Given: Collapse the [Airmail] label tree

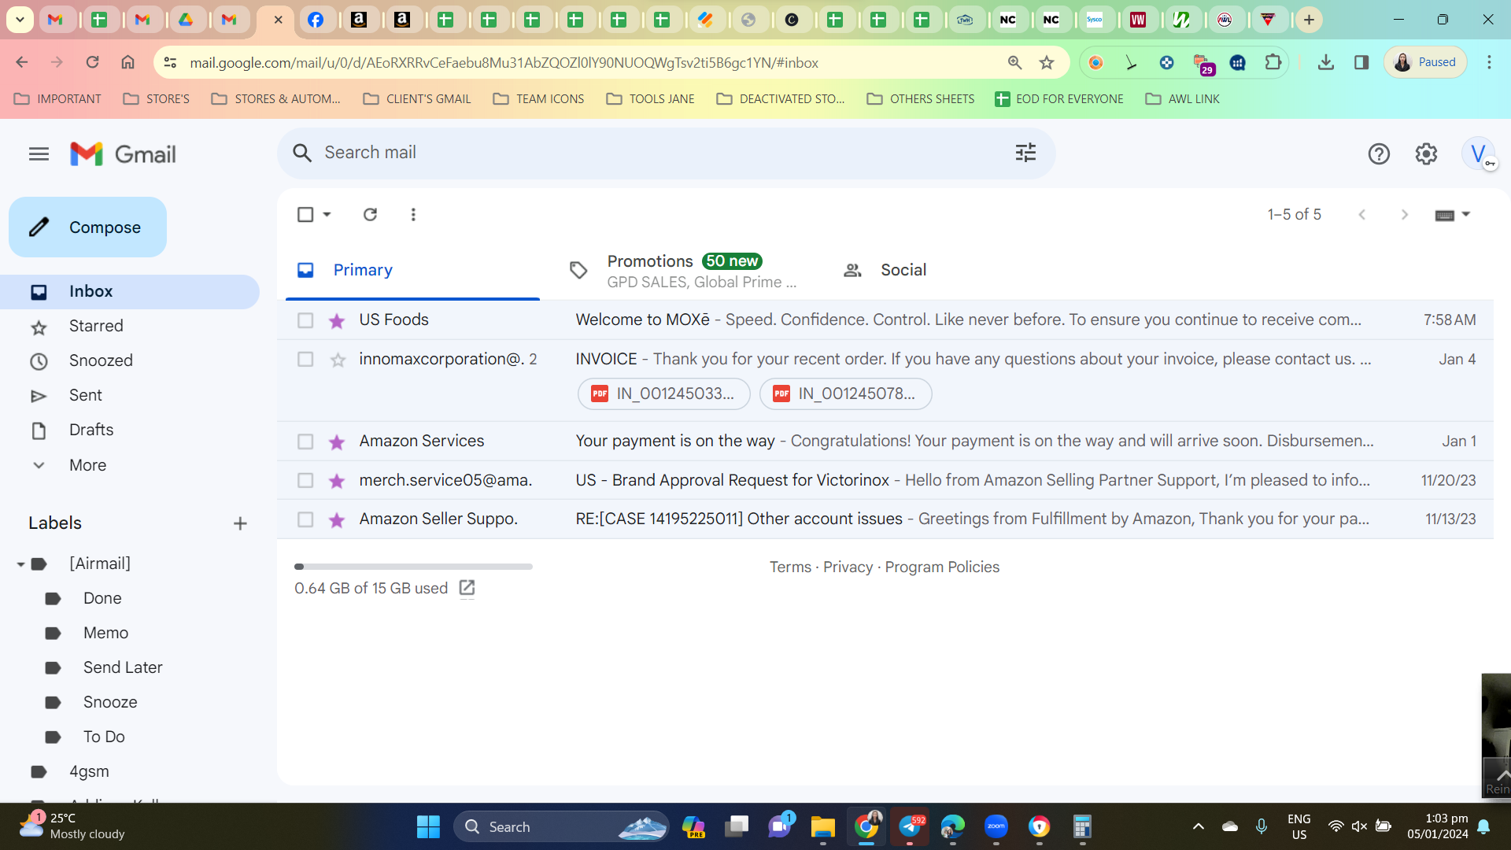Looking at the screenshot, I should (20, 564).
